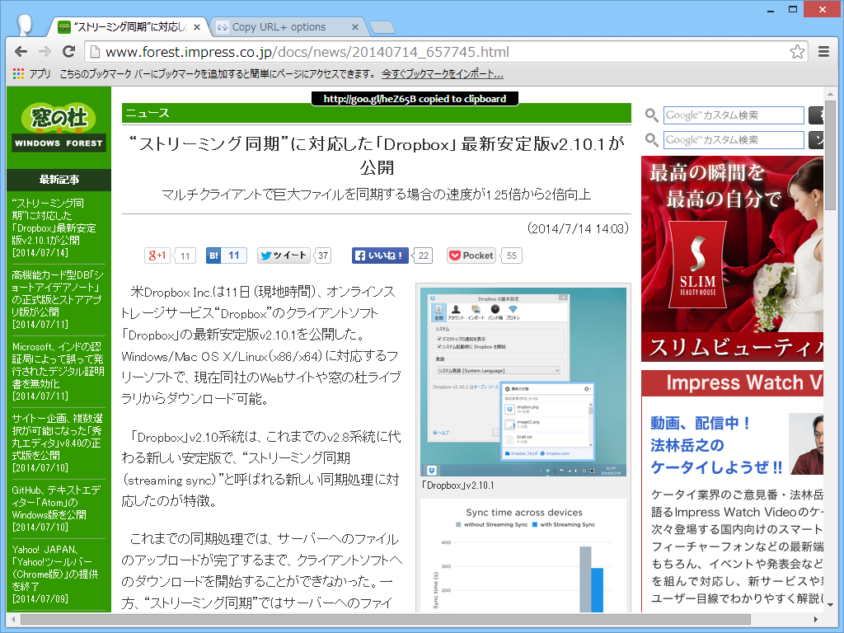This screenshot has height=633, width=844.
Task: Open the gear dropdown in the Dropbox popup
Action: point(586,388)
